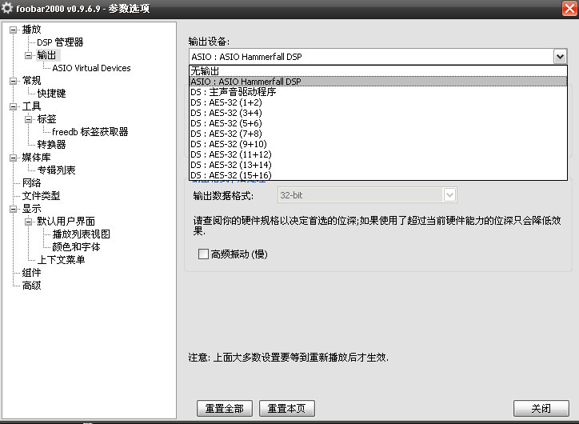This screenshot has height=424, width=579.
Task: Pick DS : AES-32 (11+12) output
Action: [378, 154]
